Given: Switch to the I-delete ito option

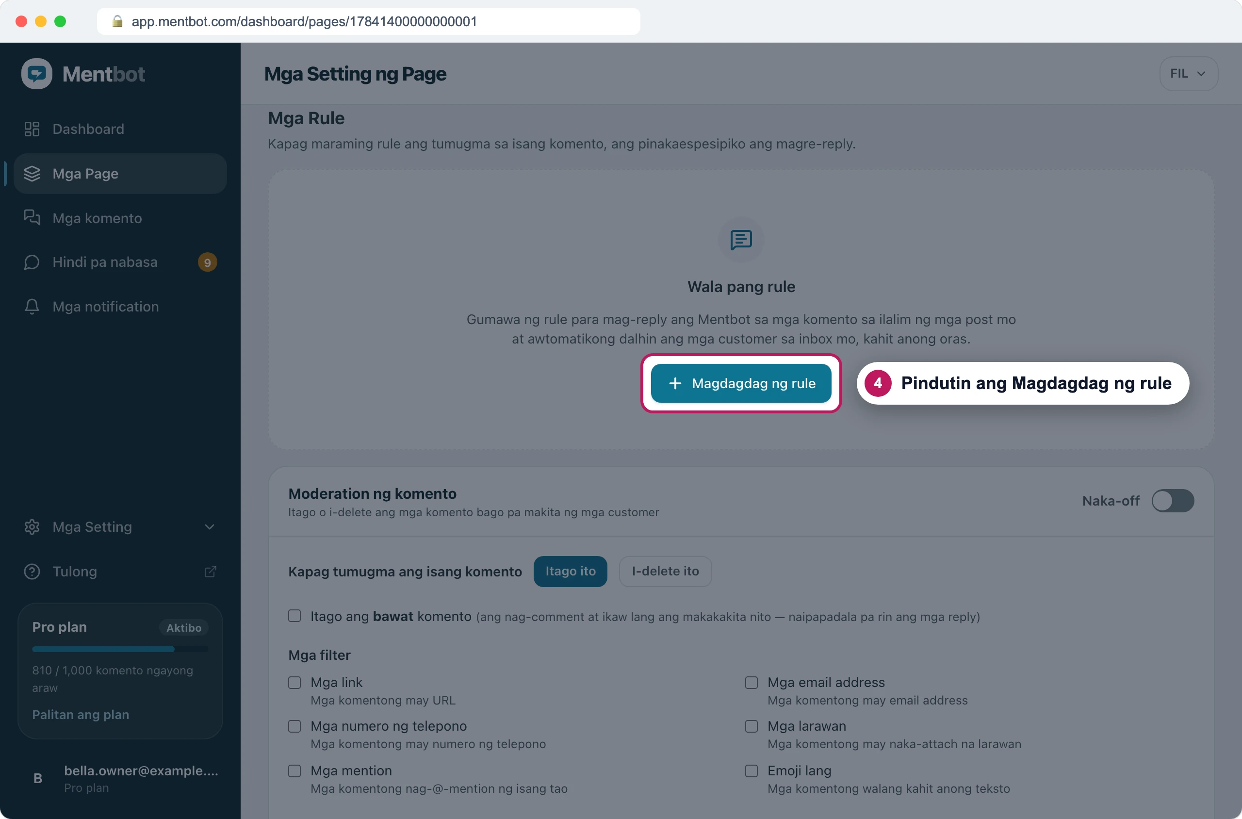Looking at the screenshot, I should tap(665, 572).
